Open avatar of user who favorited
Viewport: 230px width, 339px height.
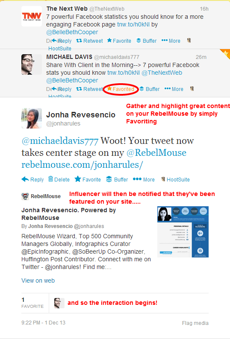pyautogui.click(x=59, y=303)
